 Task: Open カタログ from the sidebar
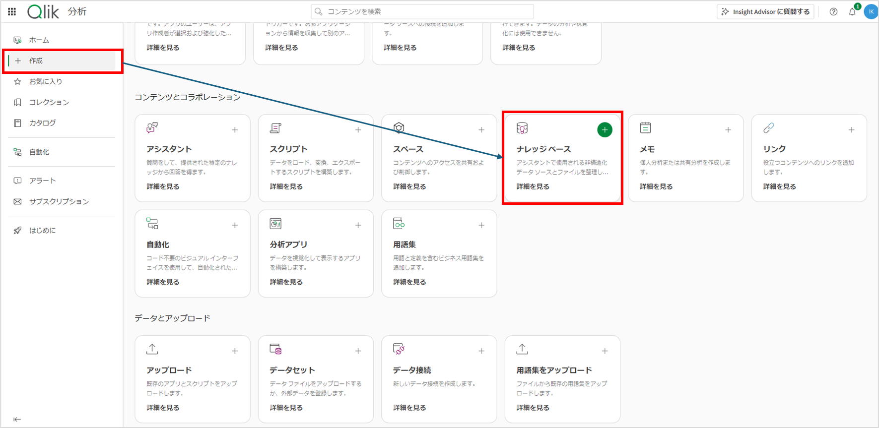point(42,123)
